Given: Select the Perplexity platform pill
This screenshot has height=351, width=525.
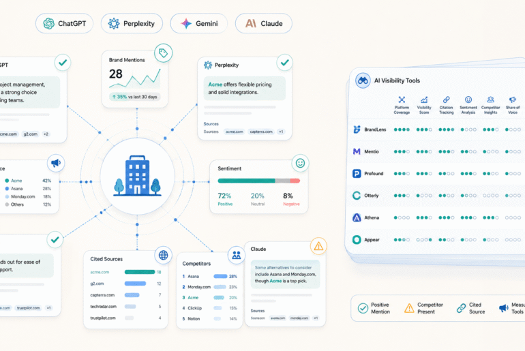Looking at the screenshot, I should [x=132, y=23].
